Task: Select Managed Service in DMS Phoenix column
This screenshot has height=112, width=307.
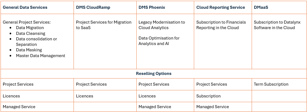Action: (x=155, y=107)
